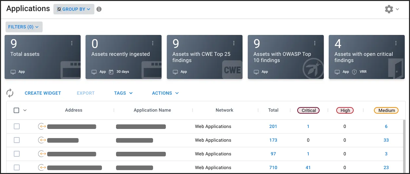Click the Export button
The height and width of the screenshot is (174, 410).
[x=86, y=93]
